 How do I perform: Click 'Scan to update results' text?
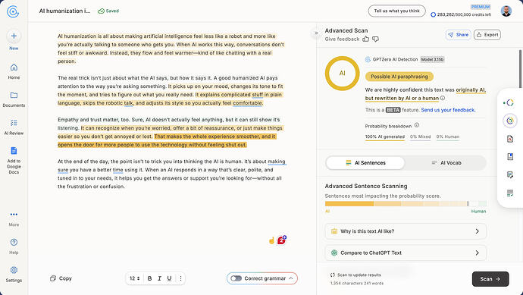coord(355,275)
